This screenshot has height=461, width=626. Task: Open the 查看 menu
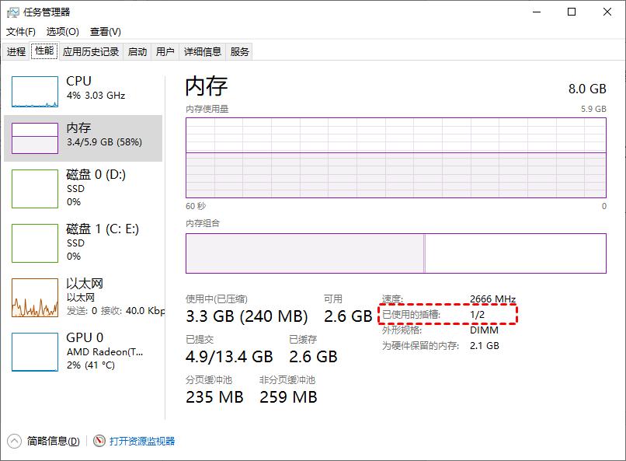[105, 31]
